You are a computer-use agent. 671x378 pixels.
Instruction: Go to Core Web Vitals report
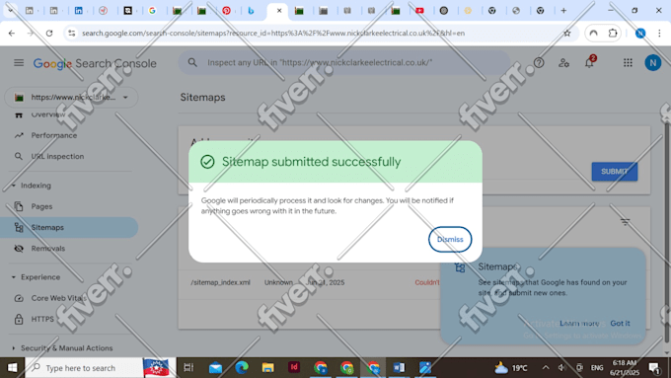[58, 298]
